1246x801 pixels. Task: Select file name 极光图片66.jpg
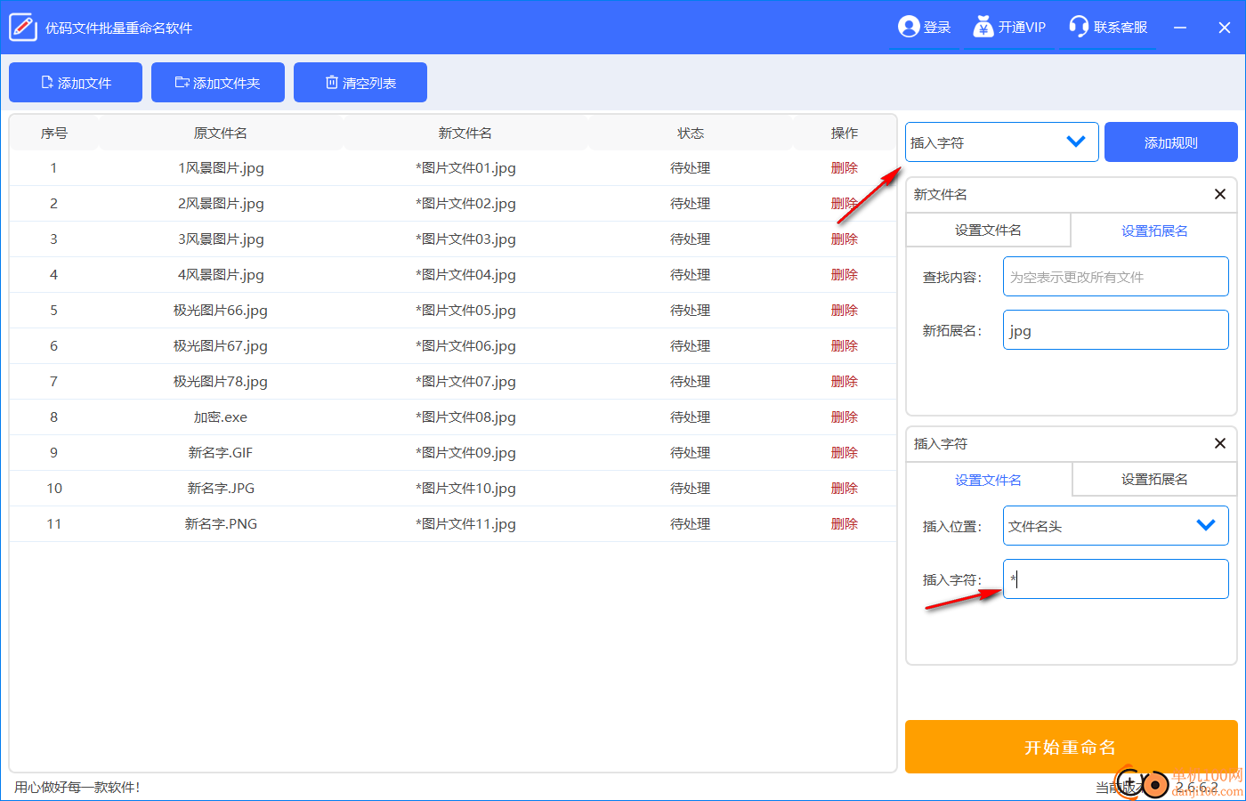221,311
